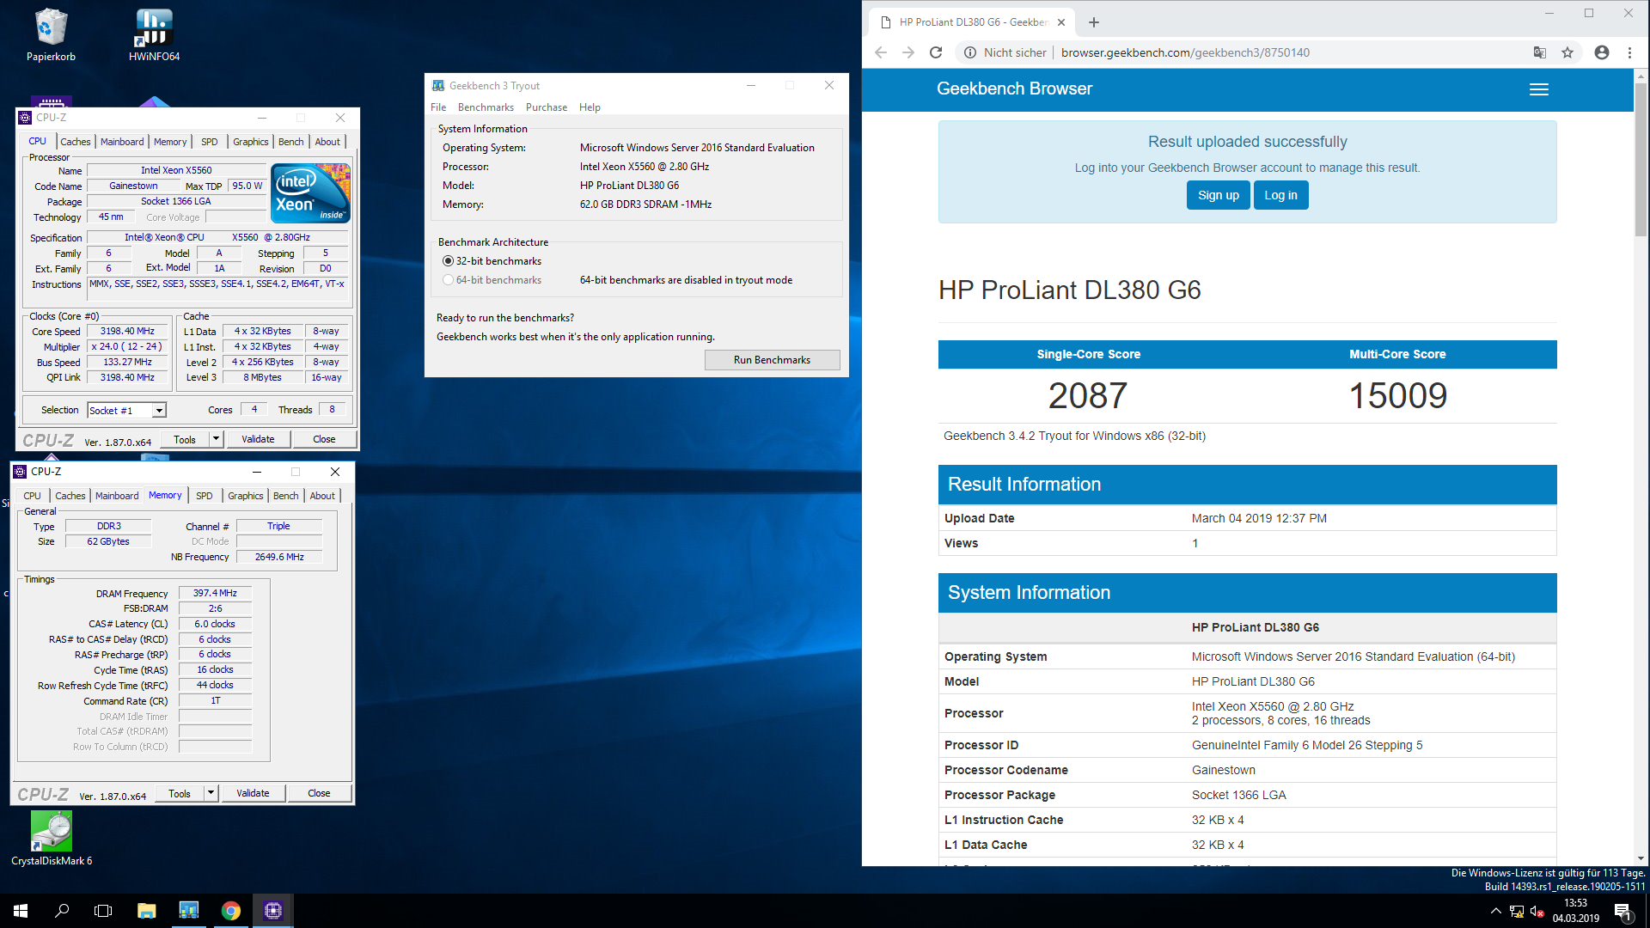
Task: Open the volume tray icon
Action: point(1537,911)
